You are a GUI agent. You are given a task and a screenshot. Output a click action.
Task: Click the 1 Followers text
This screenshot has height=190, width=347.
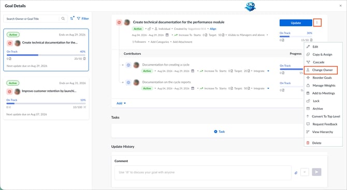pos(139,42)
